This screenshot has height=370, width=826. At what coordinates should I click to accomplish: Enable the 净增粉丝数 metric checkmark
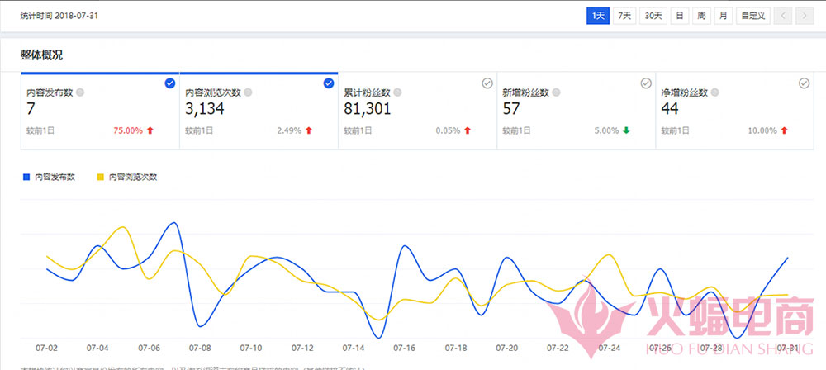804,83
